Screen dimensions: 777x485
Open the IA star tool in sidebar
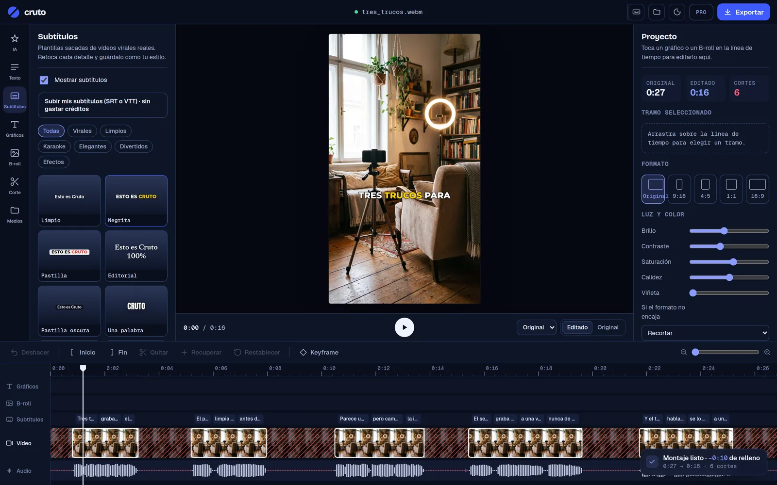tap(15, 43)
